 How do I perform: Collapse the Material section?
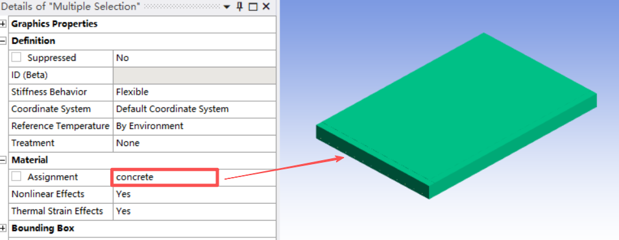(3, 160)
